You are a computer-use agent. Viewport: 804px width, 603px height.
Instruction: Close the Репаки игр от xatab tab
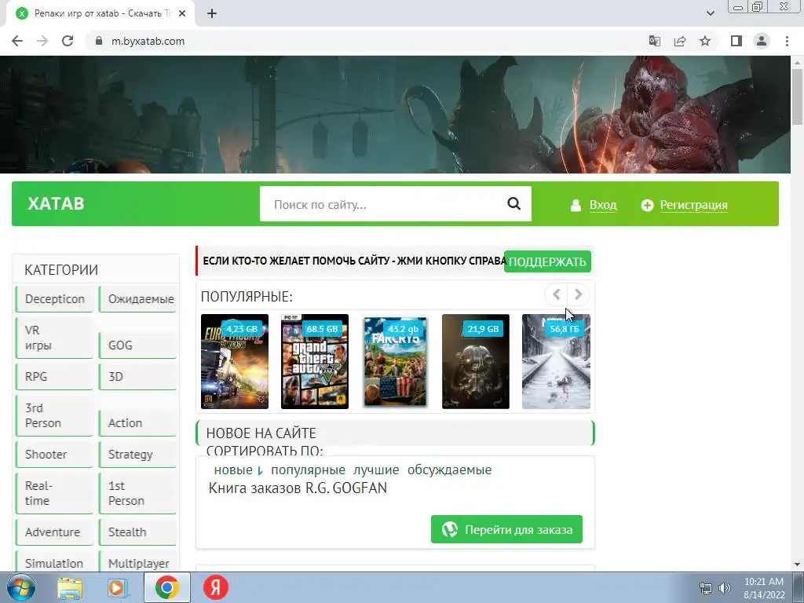tap(182, 13)
